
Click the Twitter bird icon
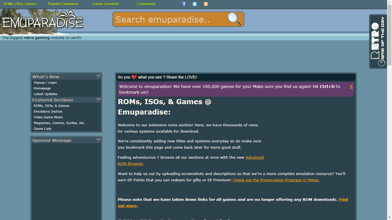(x=195, y=4)
